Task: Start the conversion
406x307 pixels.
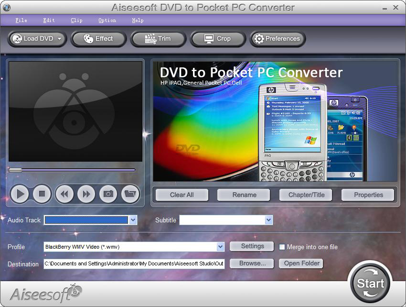Action: click(371, 283)
